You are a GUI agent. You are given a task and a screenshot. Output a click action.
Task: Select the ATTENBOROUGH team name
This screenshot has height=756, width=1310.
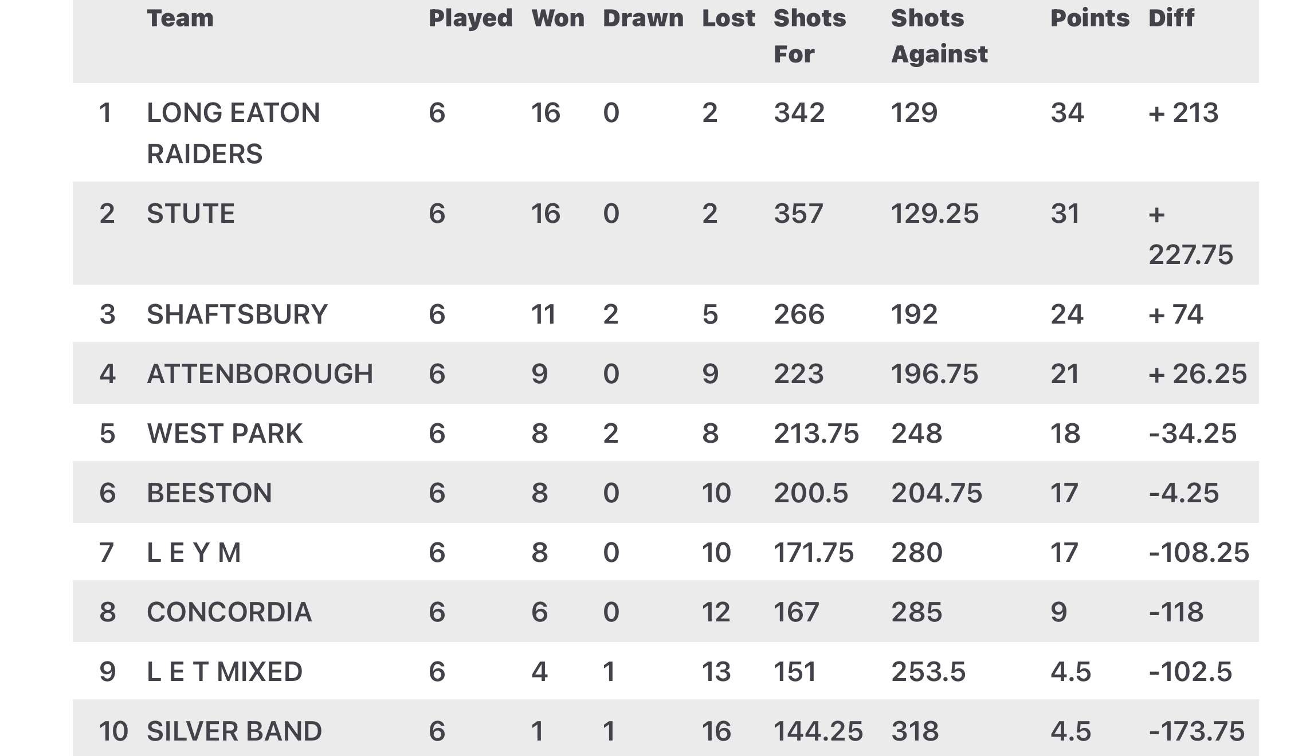(x=260, y=374)
